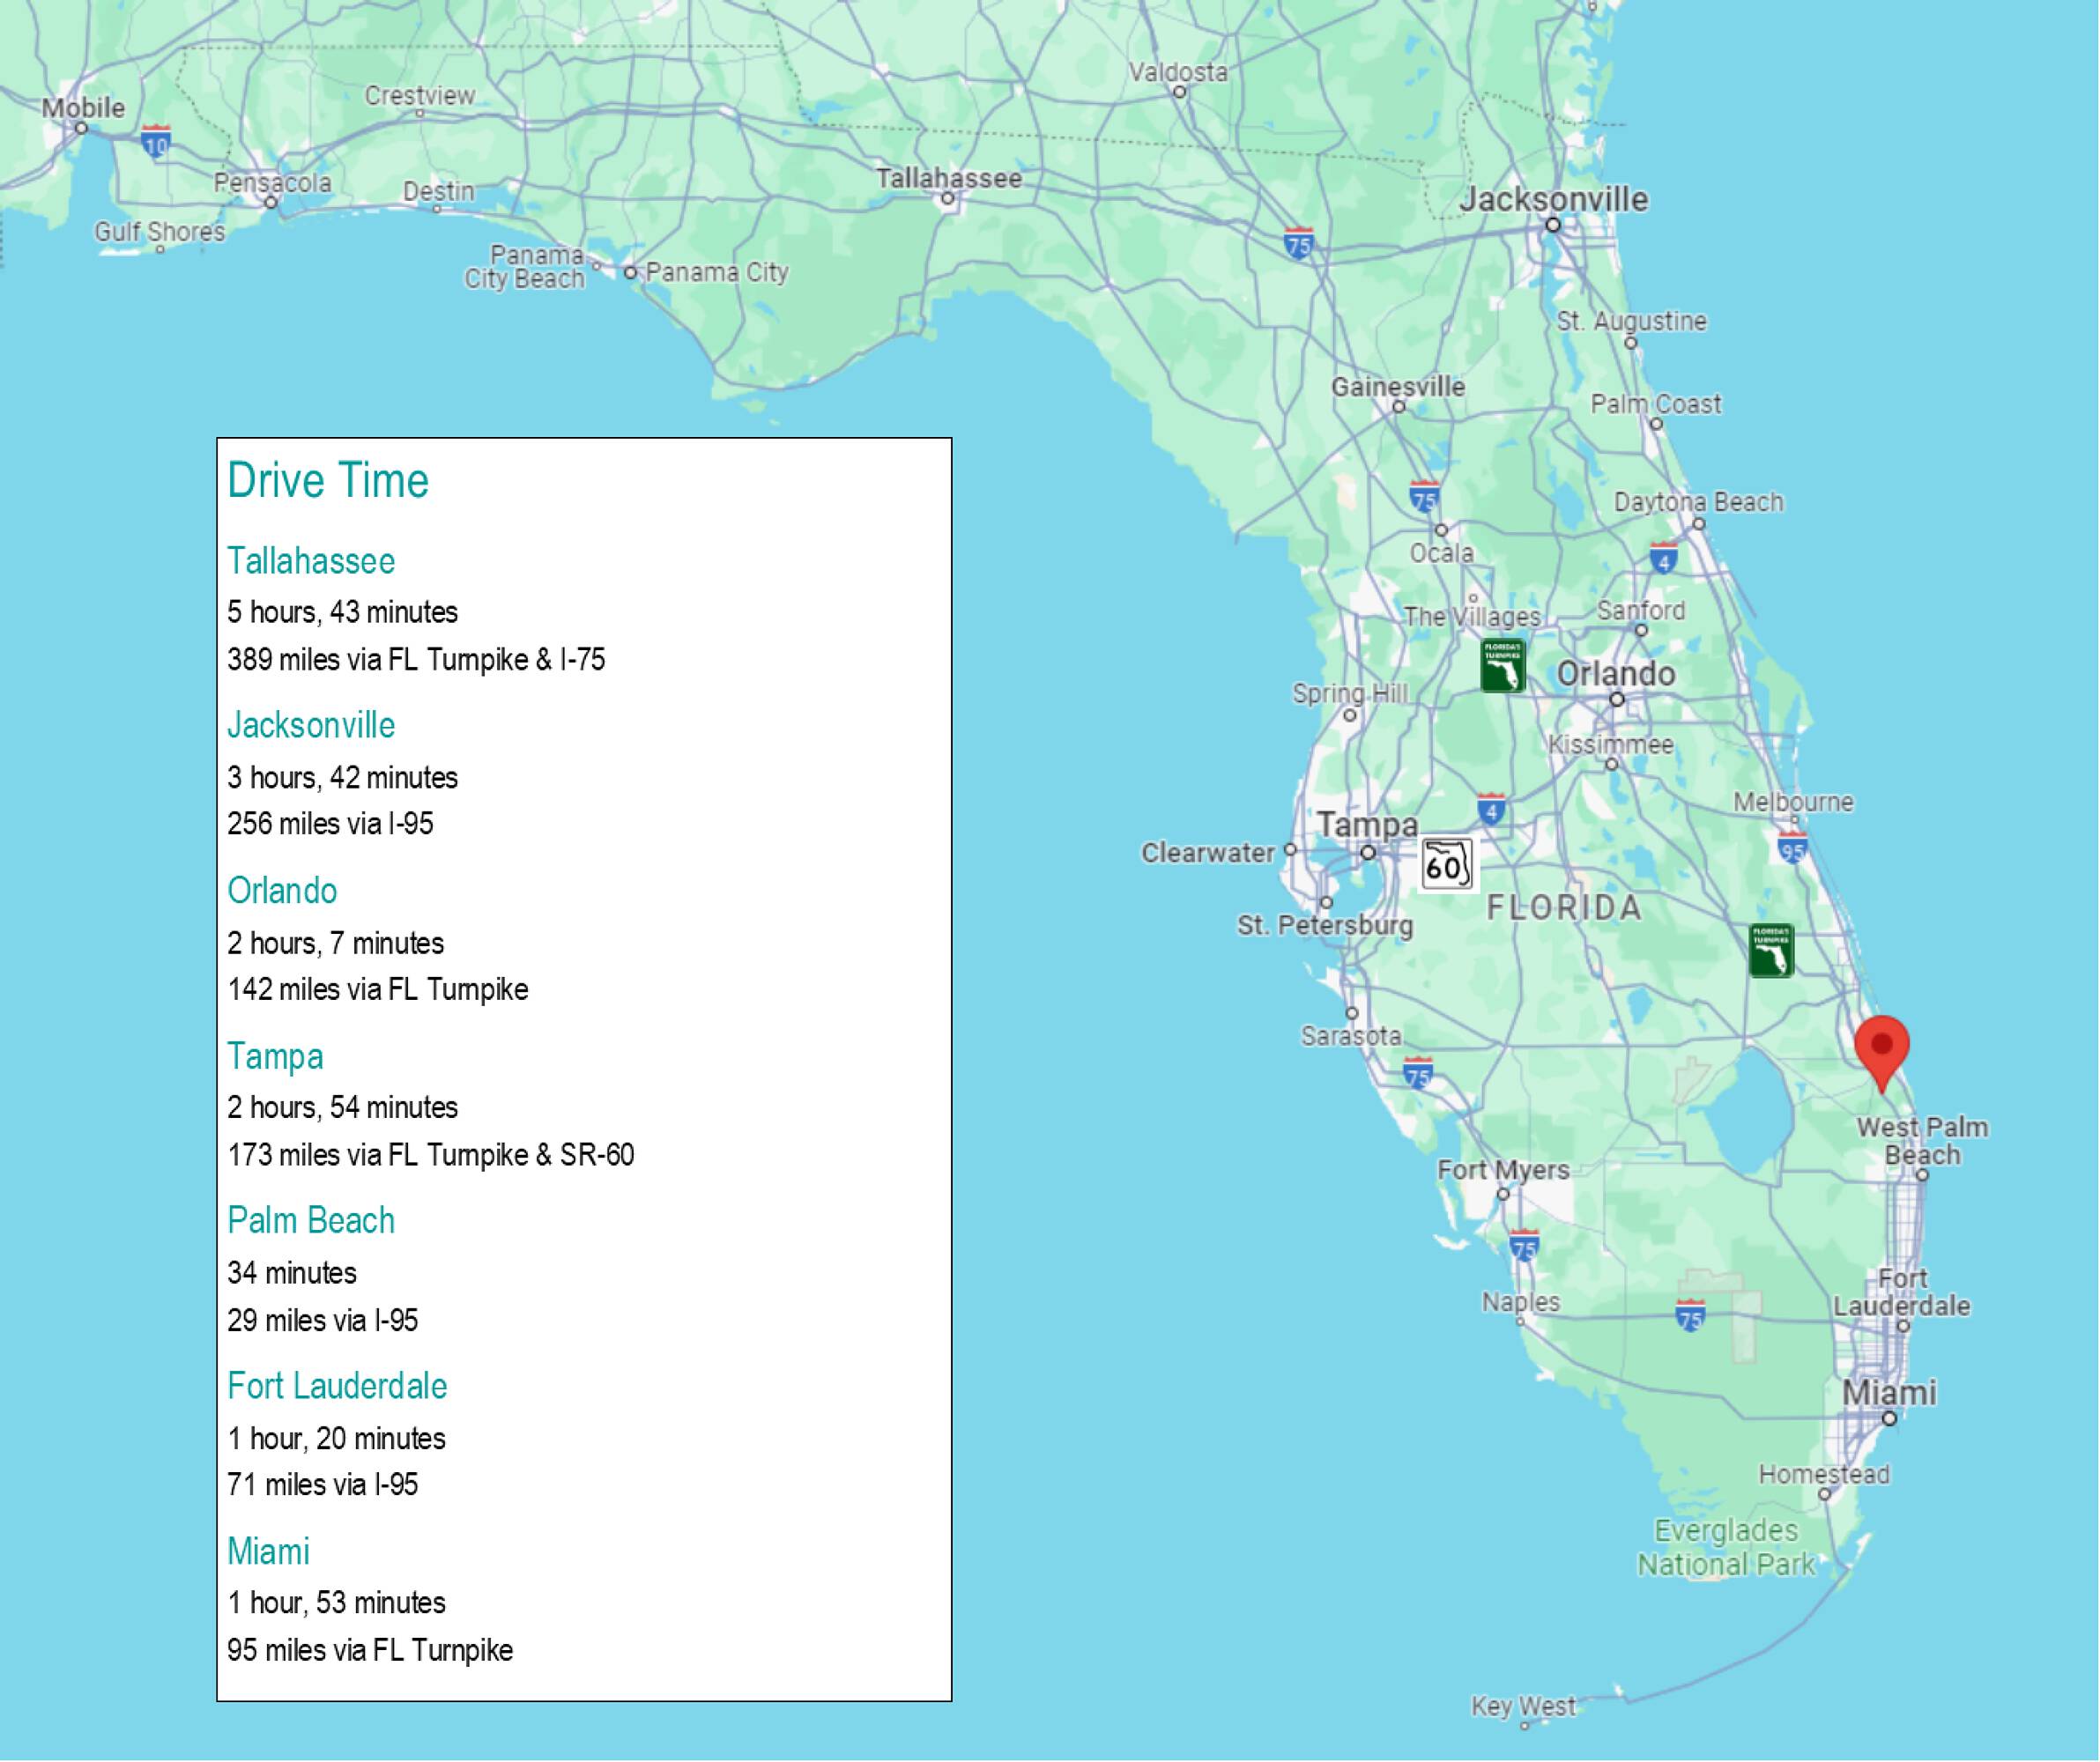Screen dimensions: 2100x1762
Task: Click the I-95 shield near Melbourne
Action: pos(1792,849)
